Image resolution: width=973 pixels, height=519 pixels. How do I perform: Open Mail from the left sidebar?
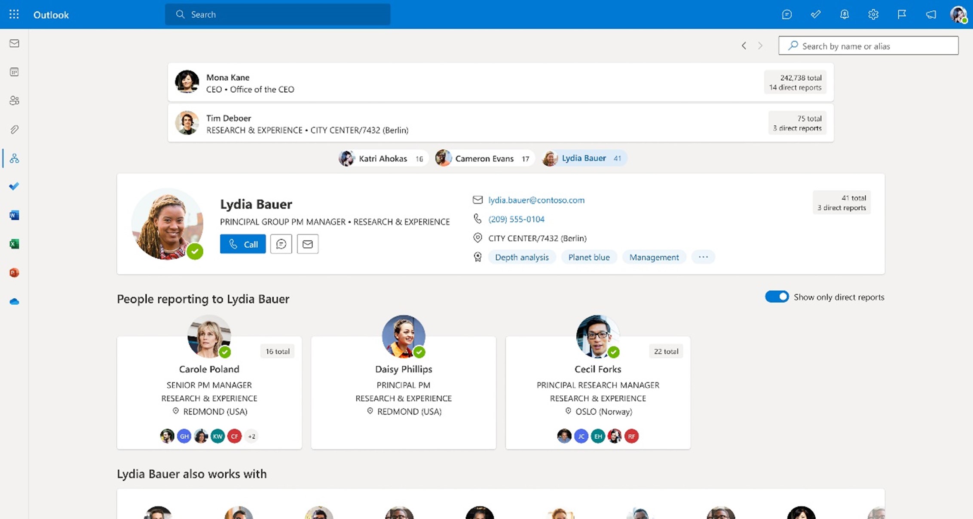tap(14, 43)
